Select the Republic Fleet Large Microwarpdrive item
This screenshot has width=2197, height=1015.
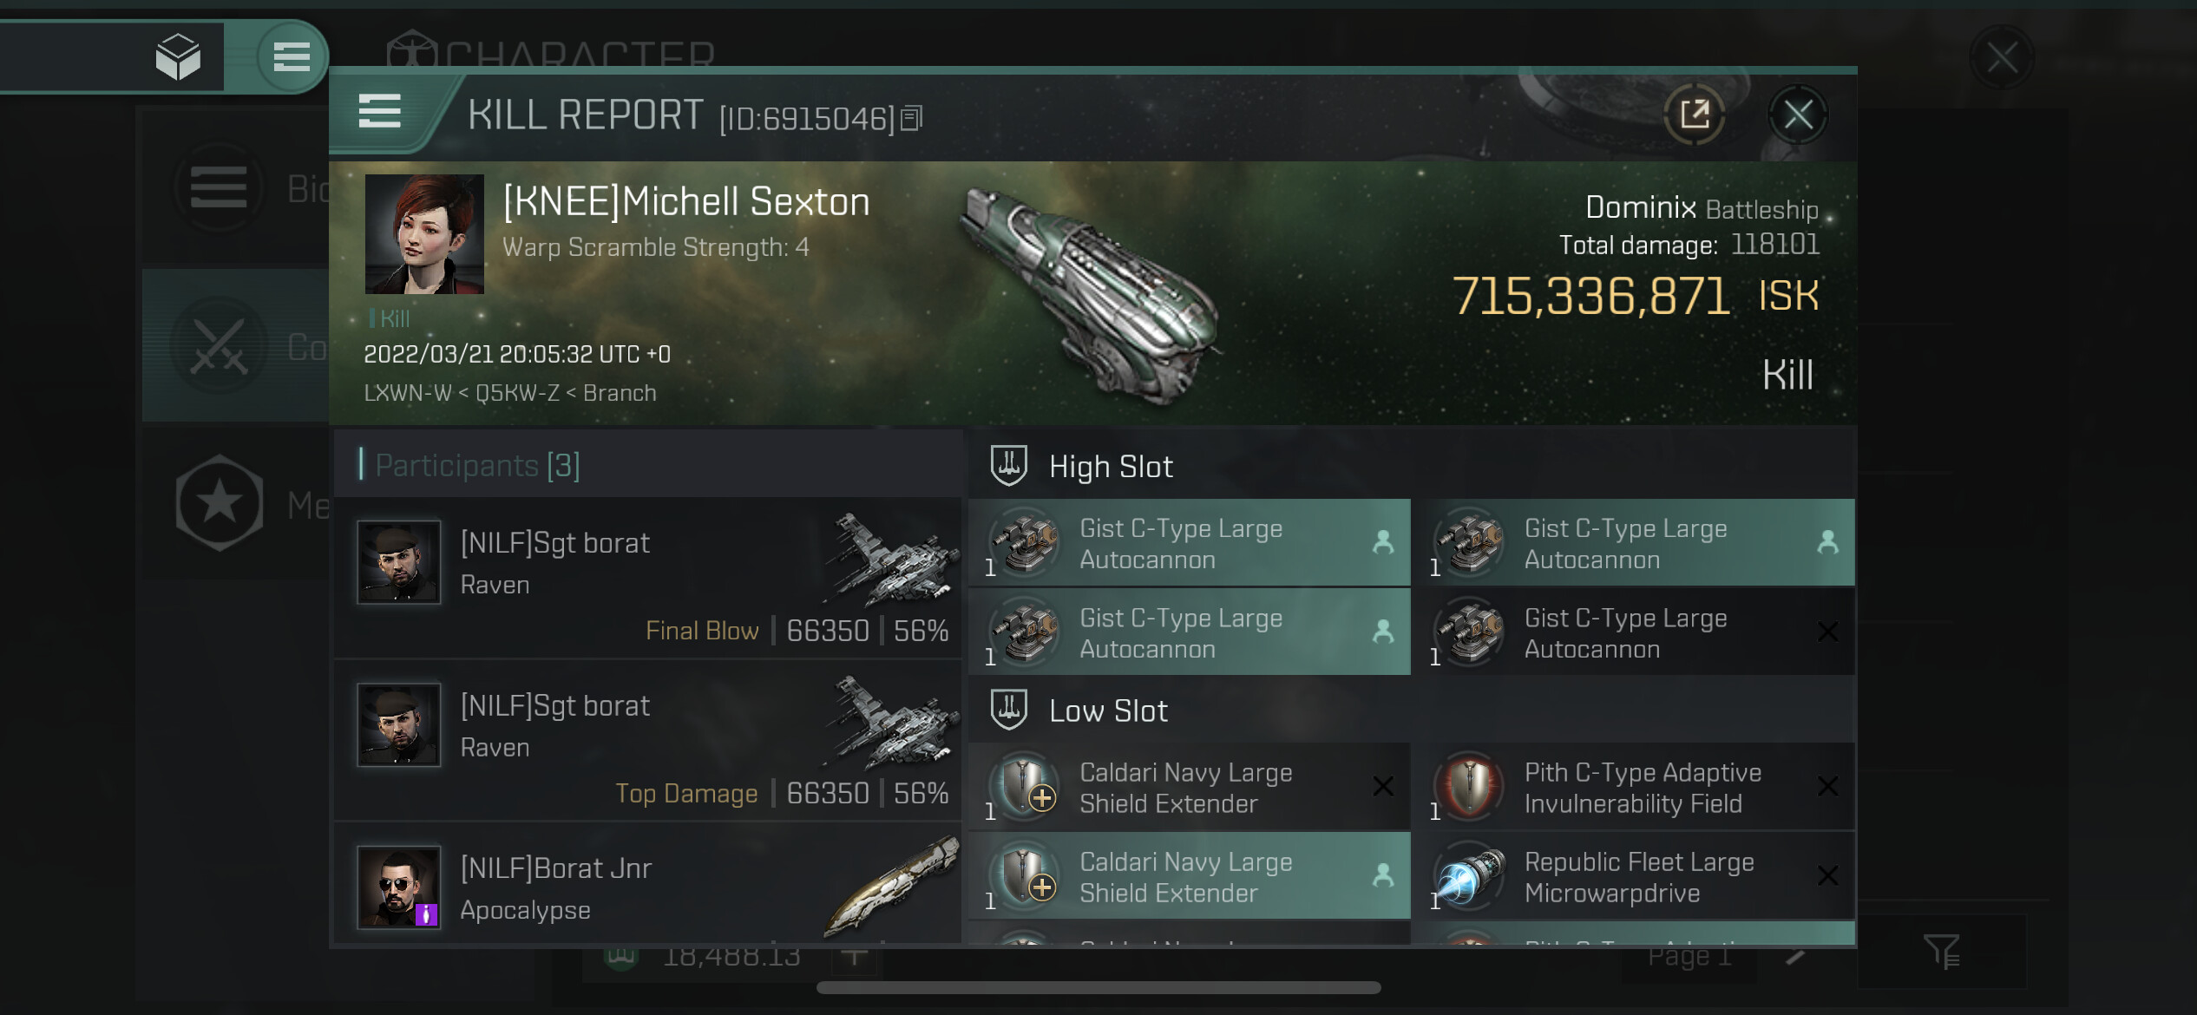[1632, 876]
